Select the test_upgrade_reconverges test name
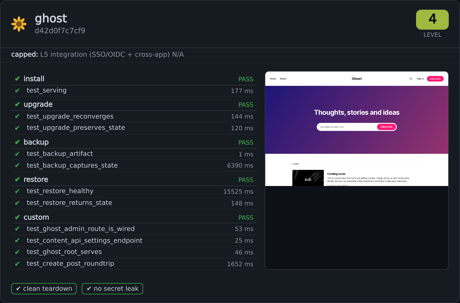 point(70,116)
